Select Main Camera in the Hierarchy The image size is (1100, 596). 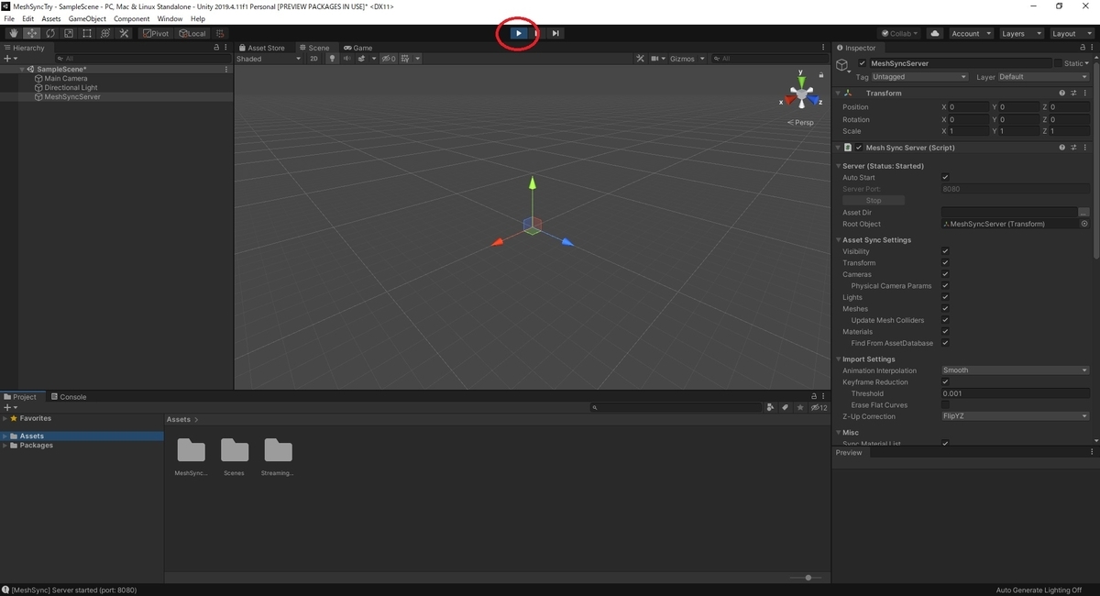click(66, 79)
